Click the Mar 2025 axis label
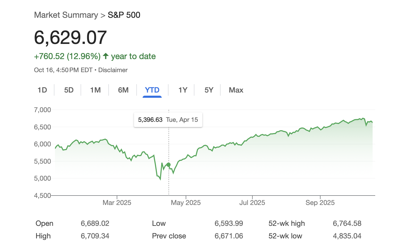Image resolution: width=404 pixels, height=252 pixels. (x=117, y=203)
